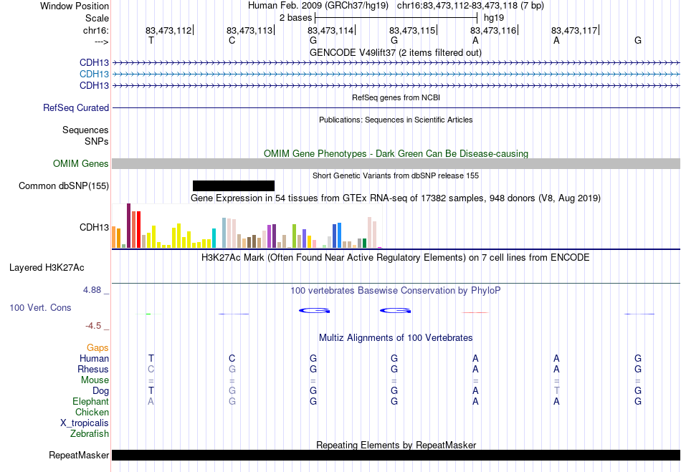Screen dimensions: 681x472
Task: Select the first CDH13 gene label
Action: [x=94, y=62]
